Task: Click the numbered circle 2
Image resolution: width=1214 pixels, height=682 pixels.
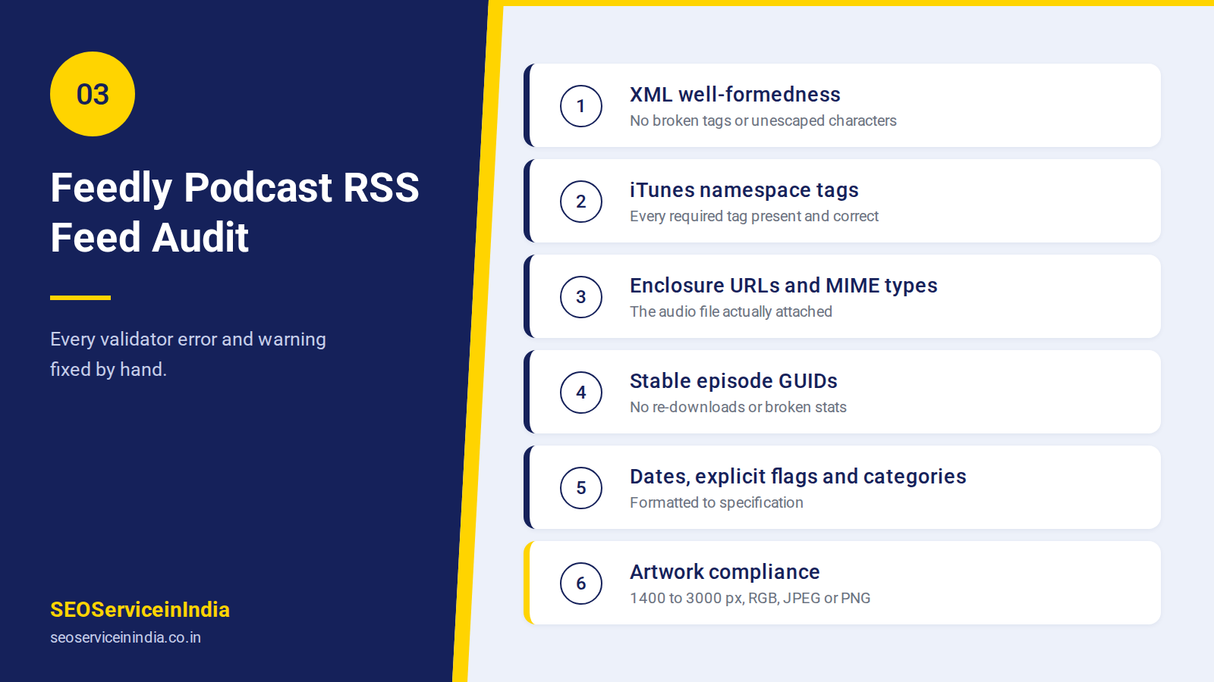Action: [581, 202]
